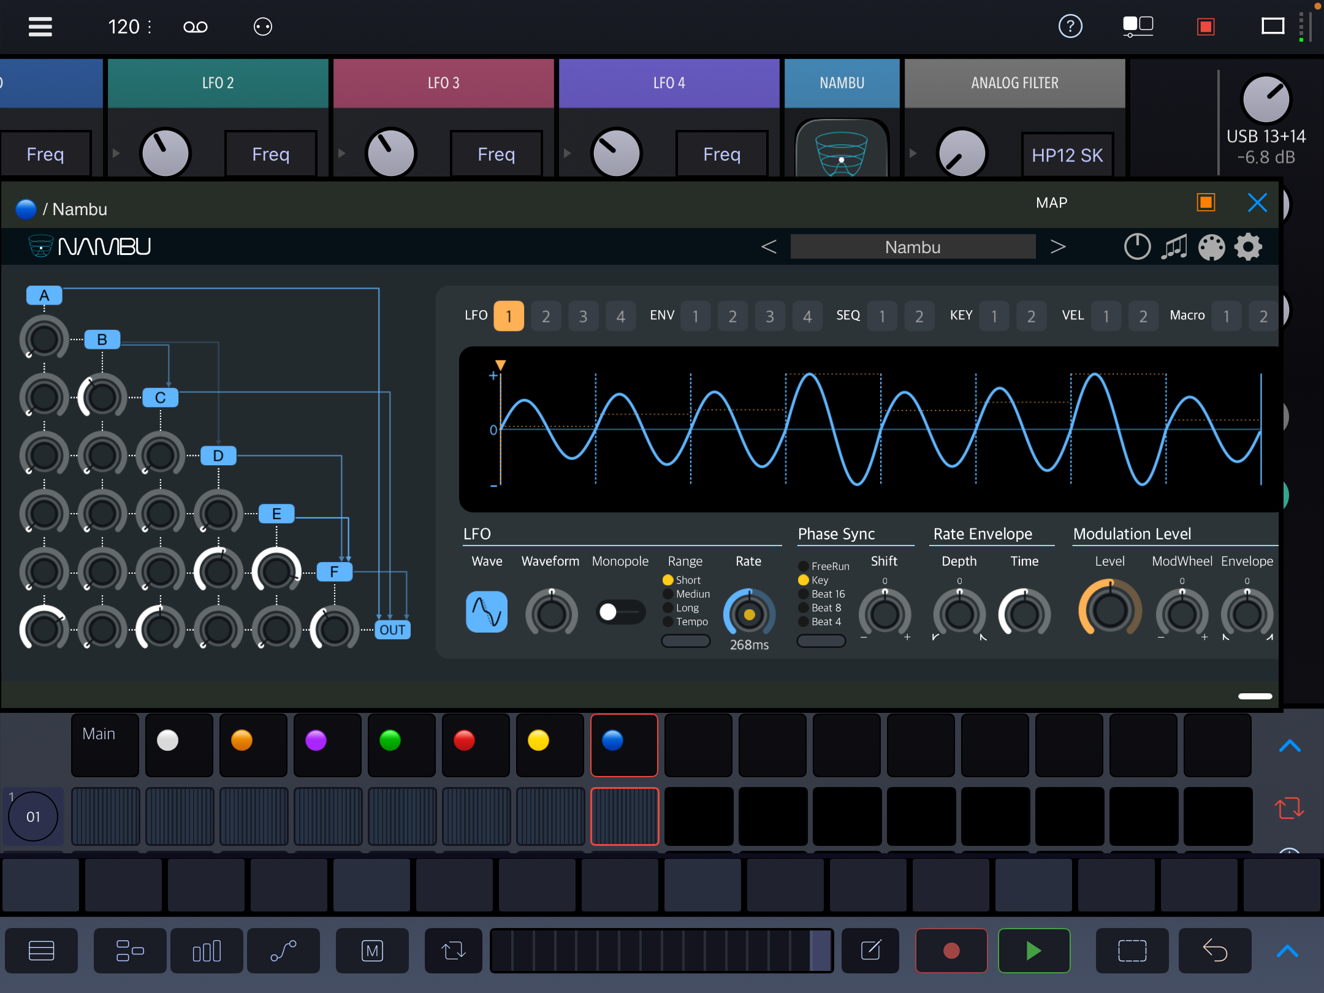Select Beat 4 phase sync
Screen dimensions: 1324x993
pyautogui.click(x=820, y=622)
